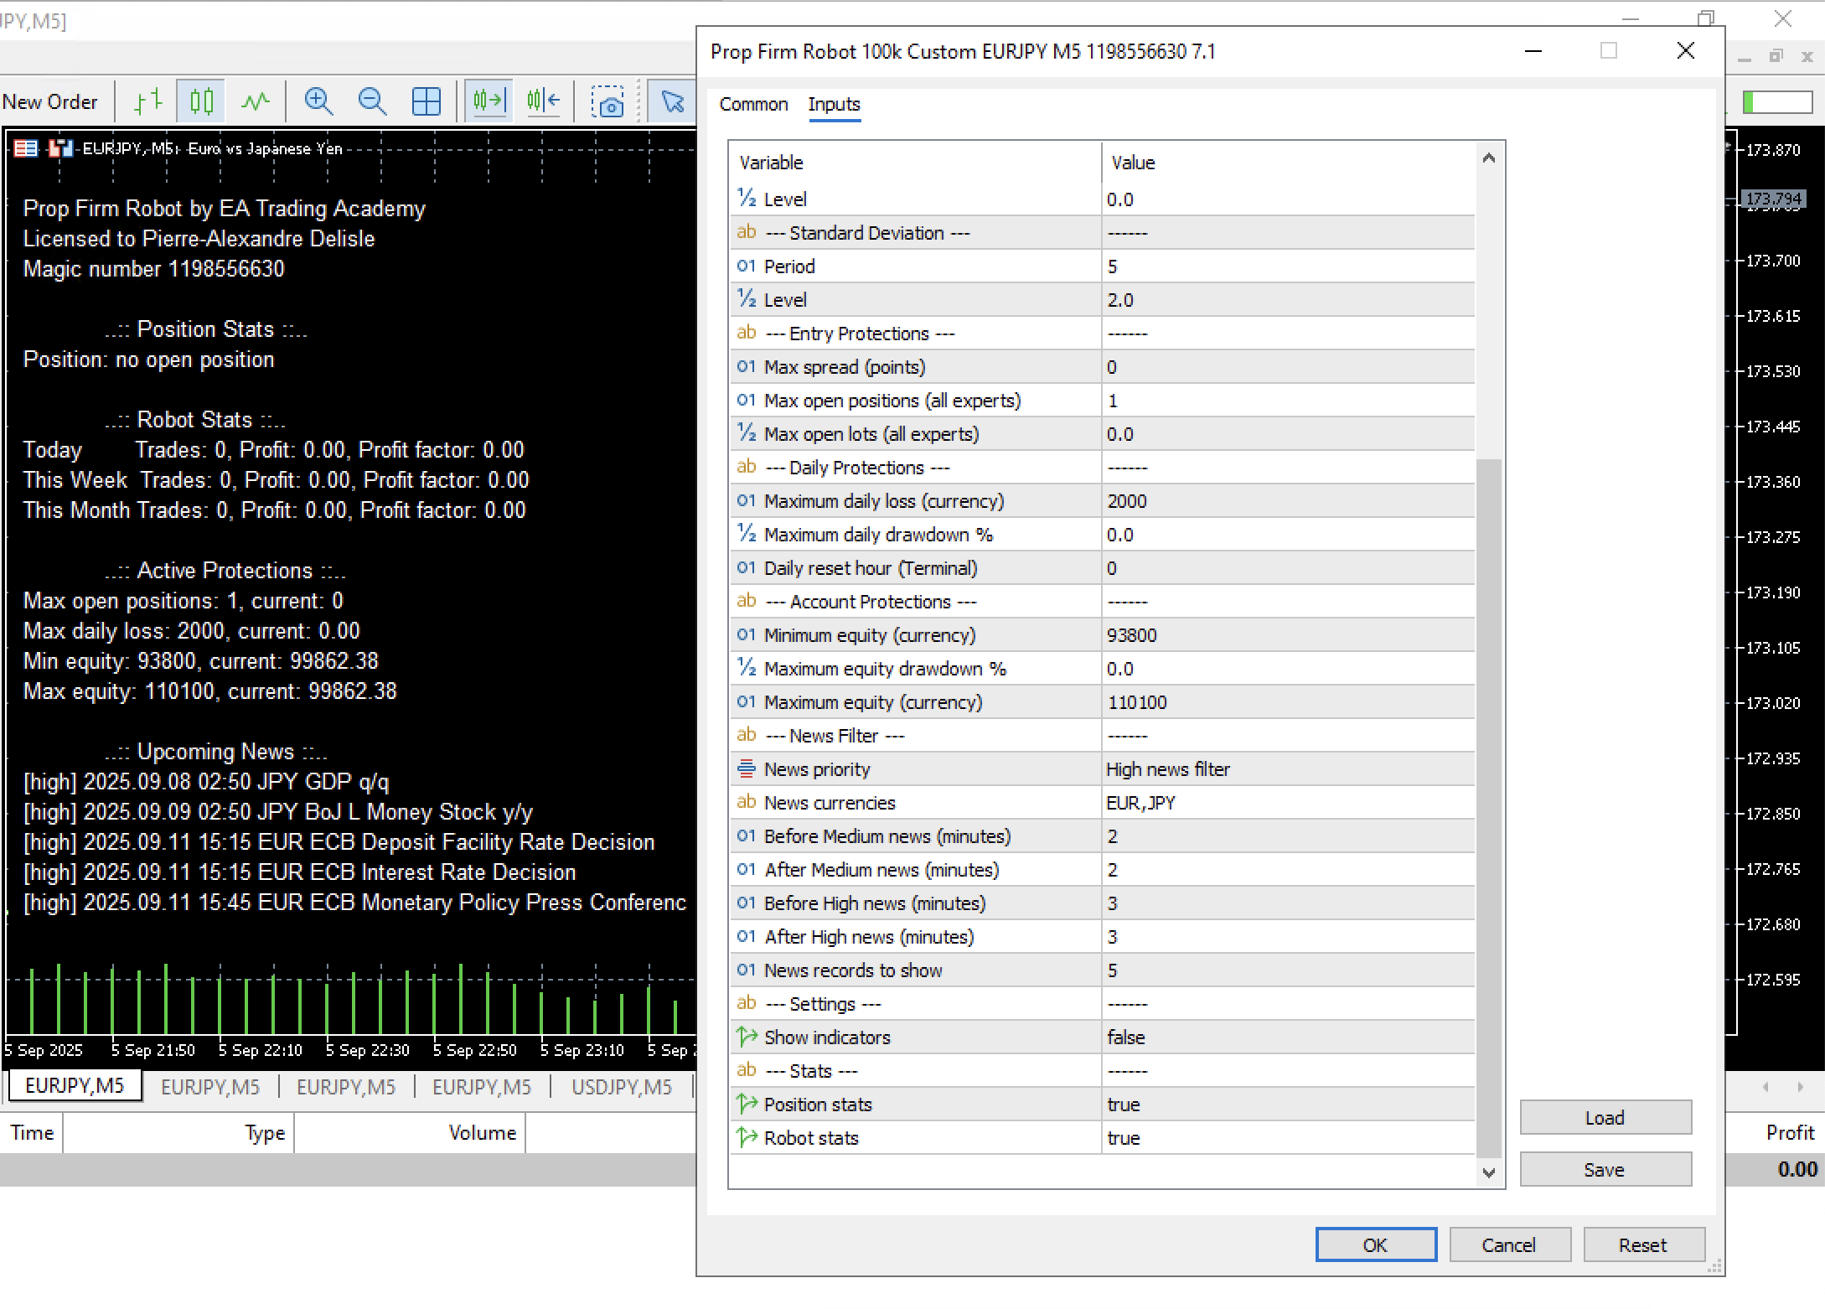
Task: Edit After High news (minutes) value
Action: [1288, 937]
